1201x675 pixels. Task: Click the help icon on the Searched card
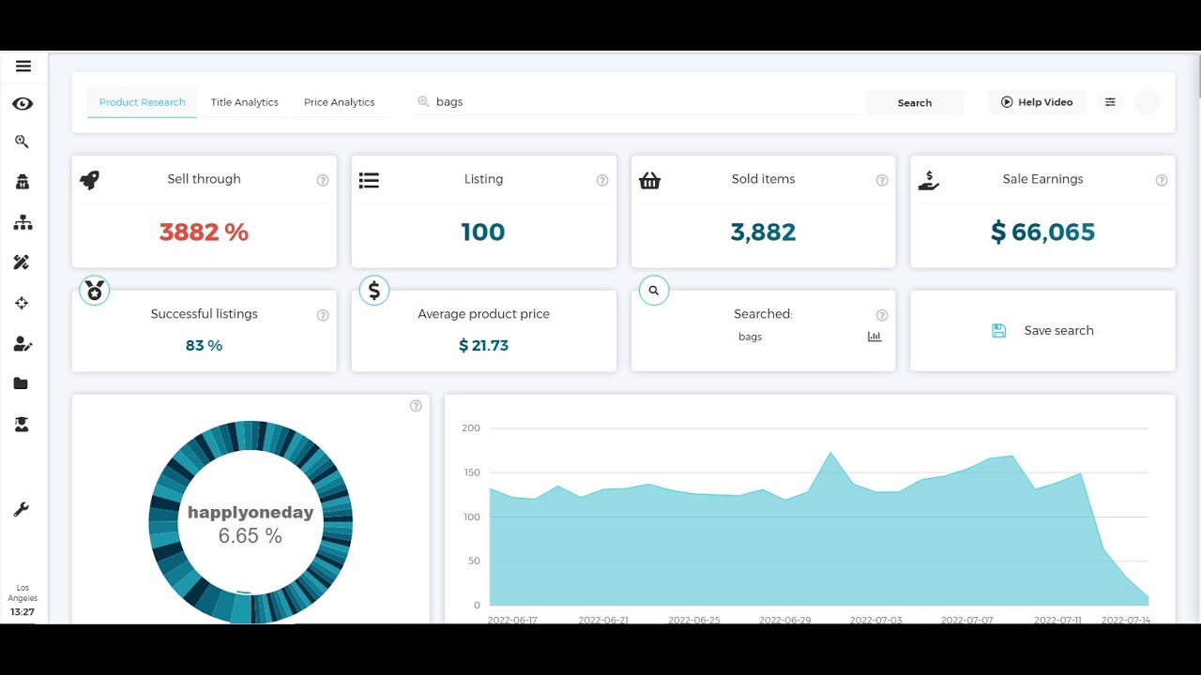tap(882, 315)
